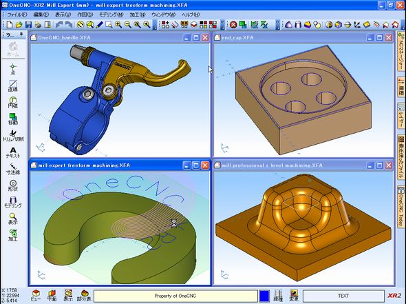
Task: Click the 線種 (line type) icon
Action: (278, 296)
